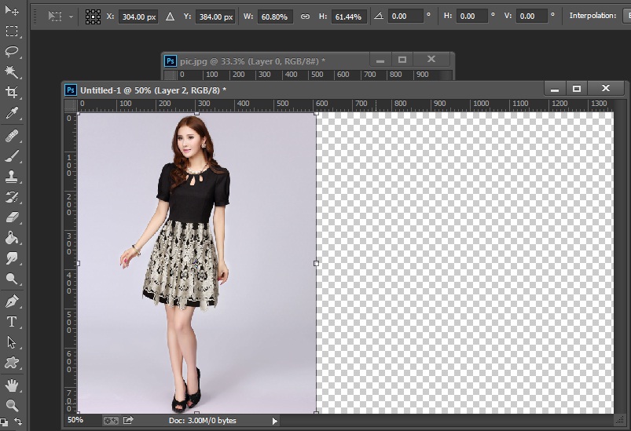The width and height of the screenshot is (631, 431).
Task: Pick the Lasso tool
Action: coord(12,52)
